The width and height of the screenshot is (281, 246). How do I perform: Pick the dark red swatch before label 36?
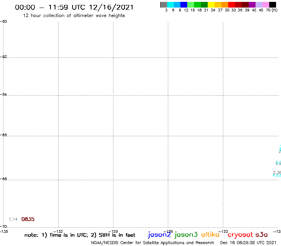(238, 5)
